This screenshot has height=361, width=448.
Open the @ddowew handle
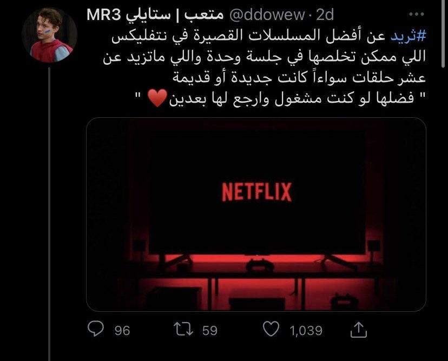[x=267, y=15]
